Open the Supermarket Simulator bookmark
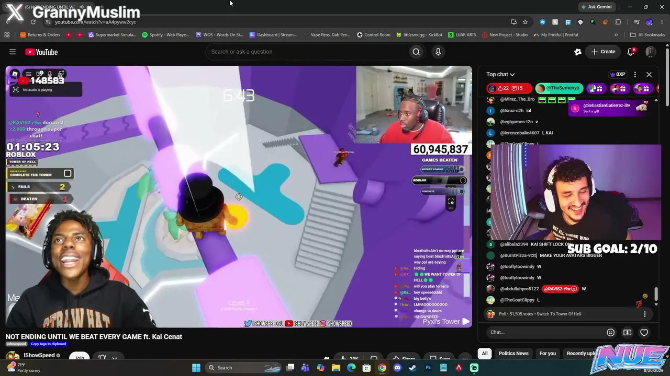 pyautogui.click(x=112, y=35)
